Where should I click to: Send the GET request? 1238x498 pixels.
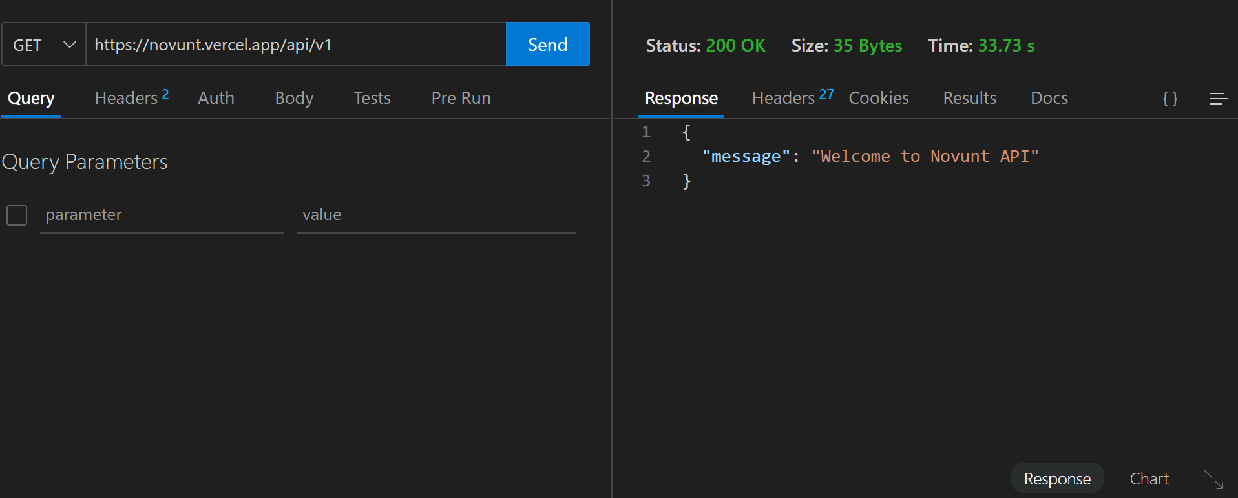click(548, 44)
